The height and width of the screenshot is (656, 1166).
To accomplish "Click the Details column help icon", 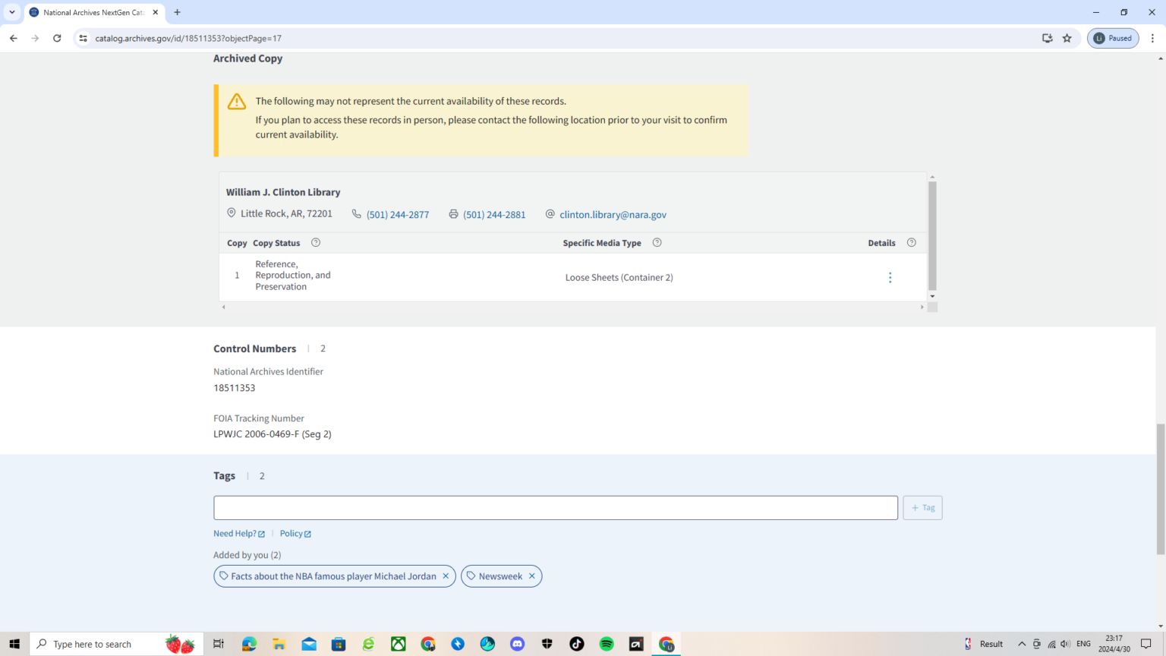I will [912, 243].
